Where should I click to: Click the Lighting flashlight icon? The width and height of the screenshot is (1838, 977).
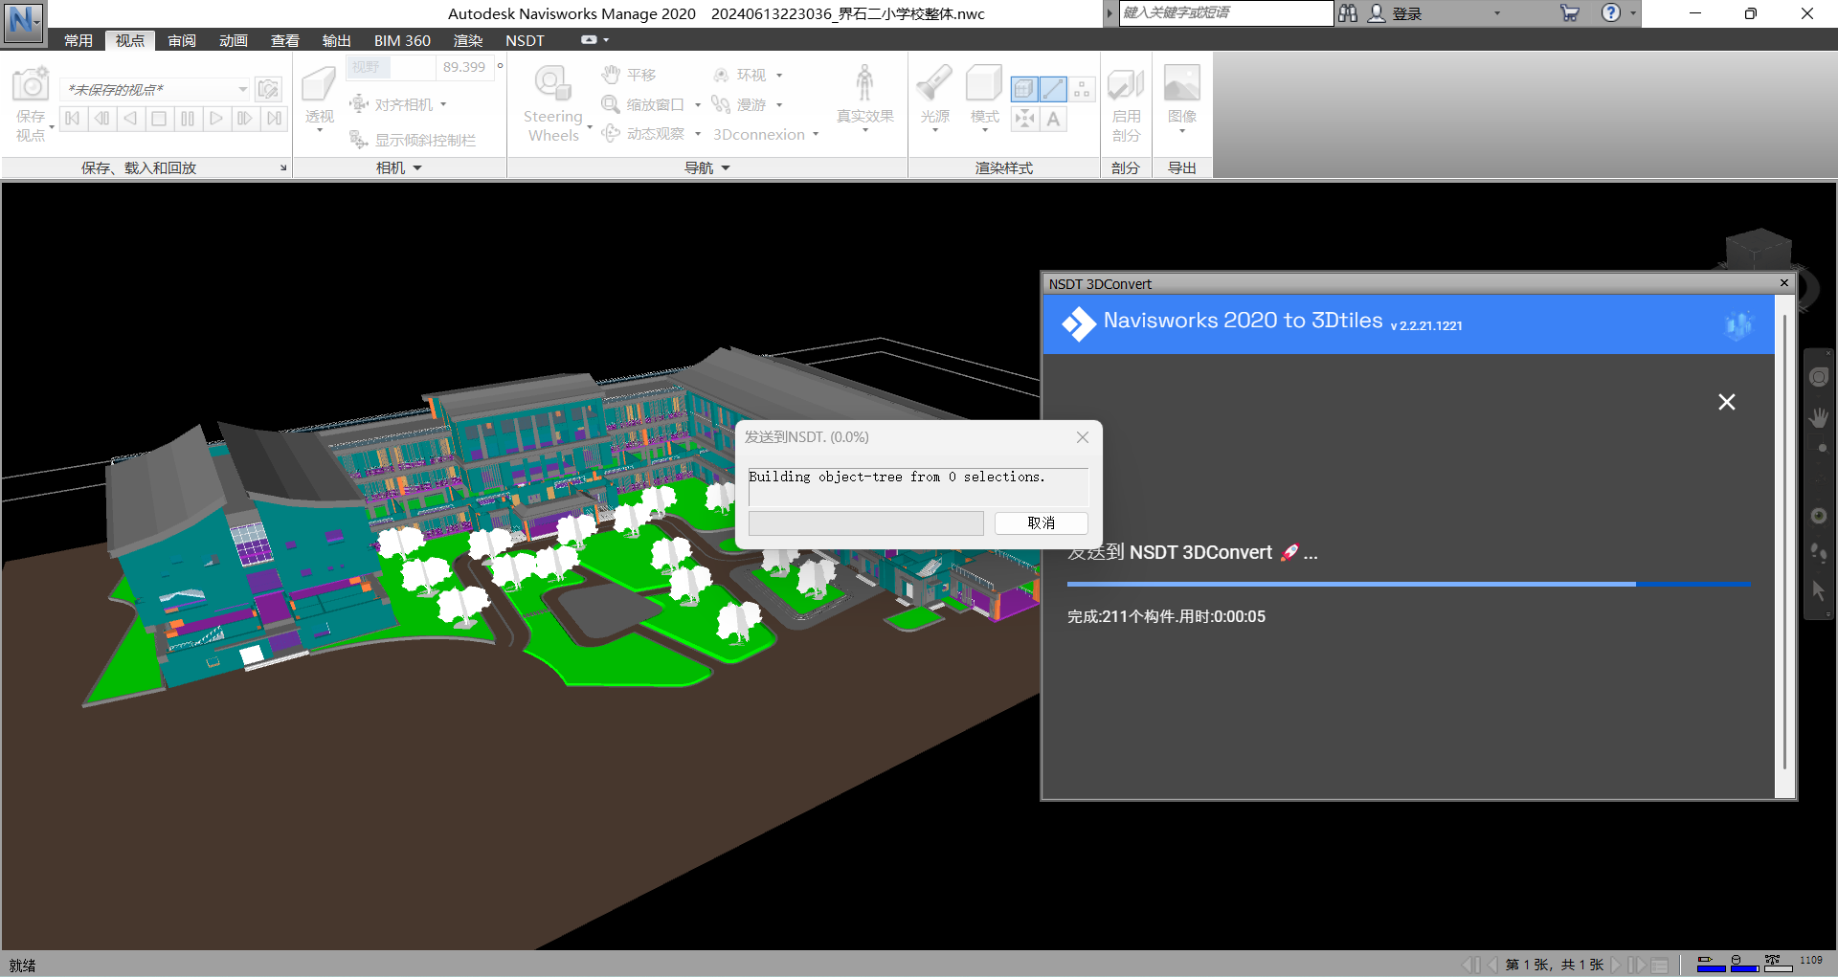point(934,83)
